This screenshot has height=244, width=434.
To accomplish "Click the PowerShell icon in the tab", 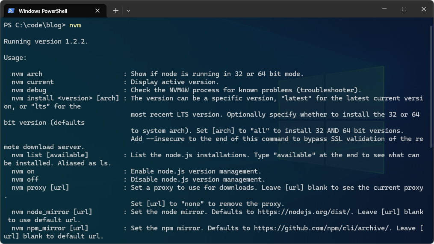I will [x=11, y=11].
